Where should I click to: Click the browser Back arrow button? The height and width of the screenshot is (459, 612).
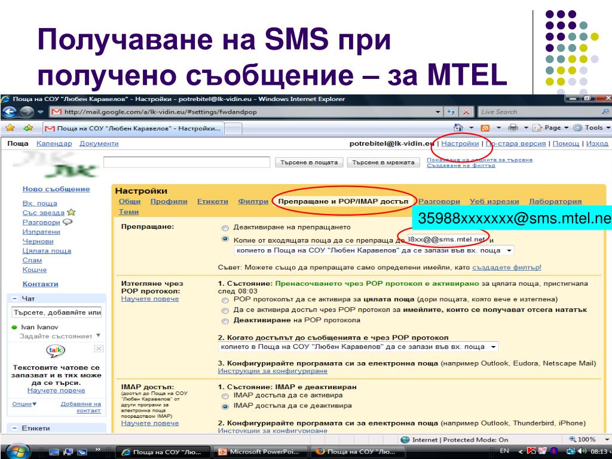point(10,112)
